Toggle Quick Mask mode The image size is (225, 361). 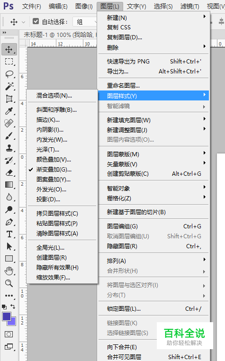coord(9,334)
